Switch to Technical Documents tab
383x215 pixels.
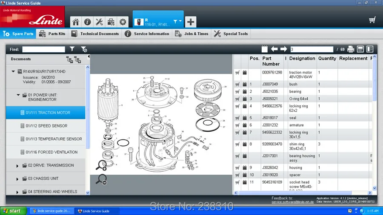tap(95, 34)
